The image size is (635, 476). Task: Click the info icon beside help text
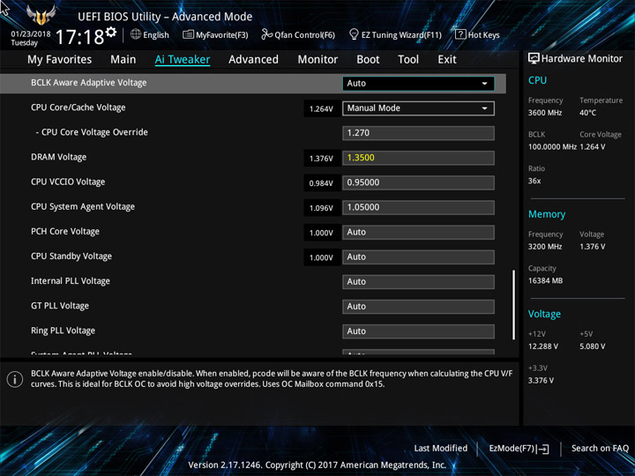(x=15, y=379)
